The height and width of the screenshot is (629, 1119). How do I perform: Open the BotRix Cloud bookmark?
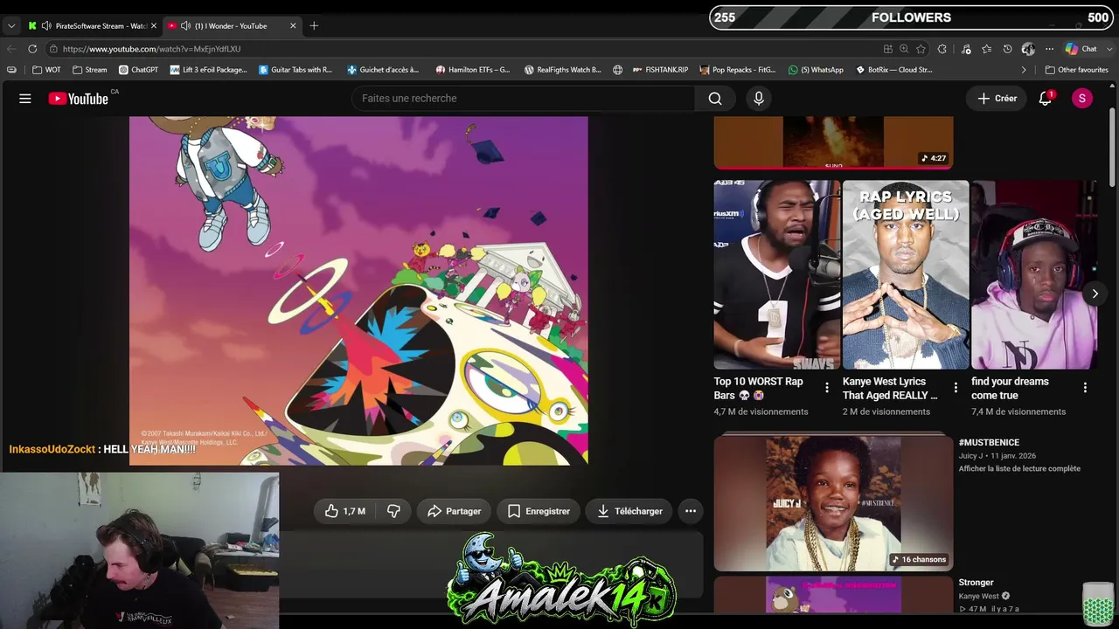tap(893, 70)
